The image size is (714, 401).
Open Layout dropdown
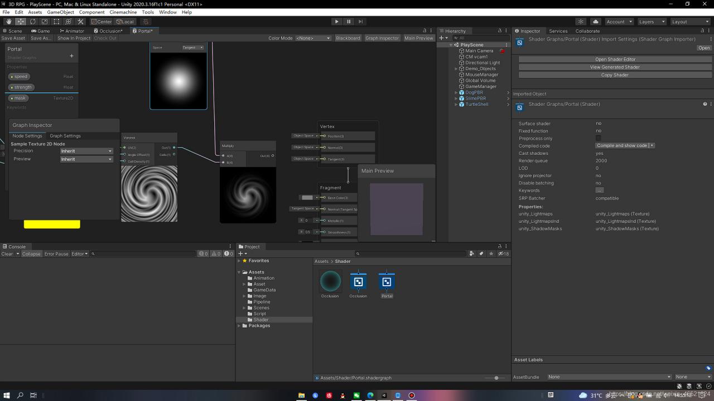tap(690, 22)
